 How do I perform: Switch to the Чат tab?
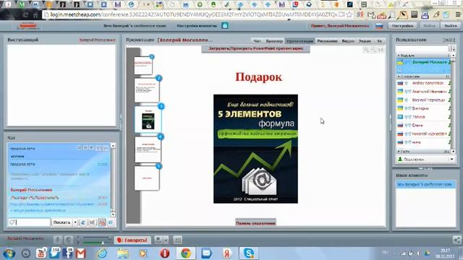click(x=257, y=41)
